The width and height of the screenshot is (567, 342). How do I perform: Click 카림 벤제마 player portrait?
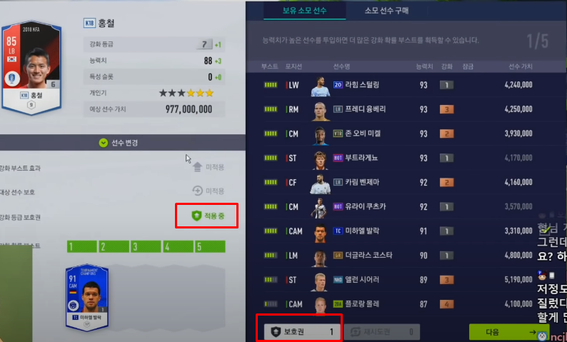[321, 183]
